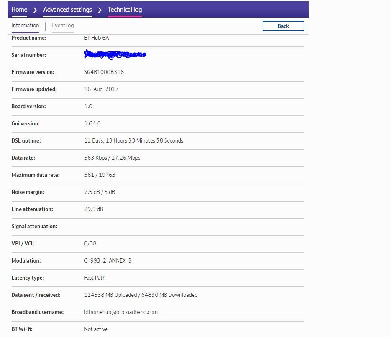Click the Board version value 1.0
The width and height of the screenshot is (391, 337).
click(x=88, y=107)
